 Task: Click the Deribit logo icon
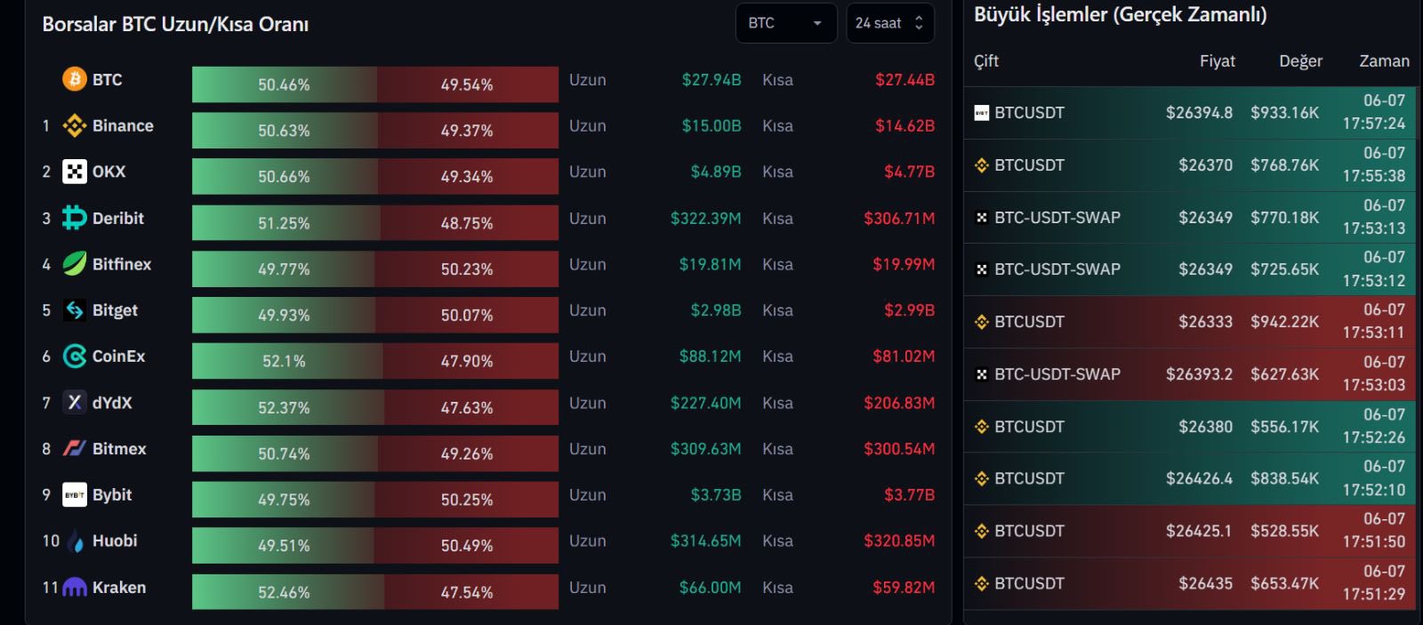75,218
